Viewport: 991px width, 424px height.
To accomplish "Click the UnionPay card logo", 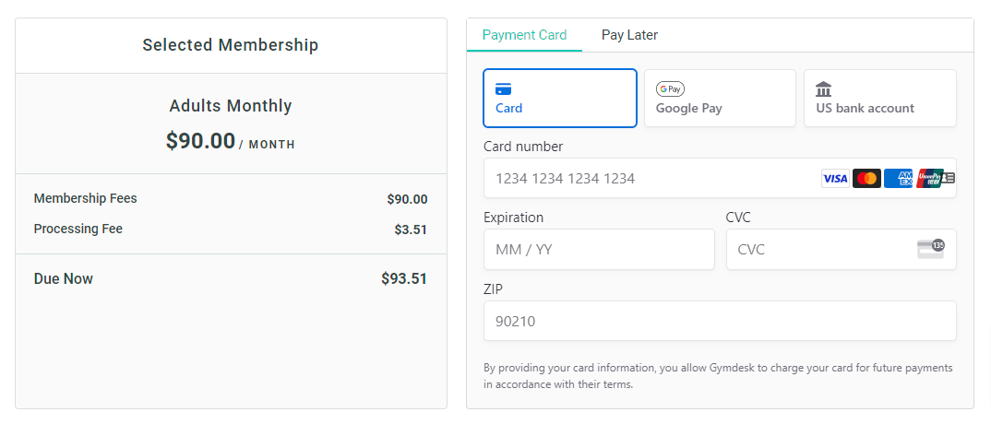I will 927,179.
